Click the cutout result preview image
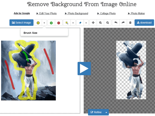The width and height of the screenshot is (155, 116). click(x=131, y=70)
